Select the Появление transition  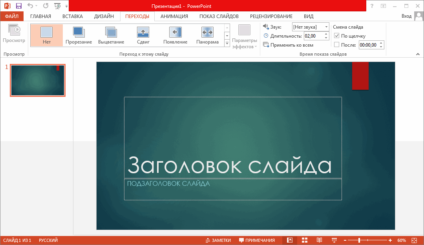(175, 35)
